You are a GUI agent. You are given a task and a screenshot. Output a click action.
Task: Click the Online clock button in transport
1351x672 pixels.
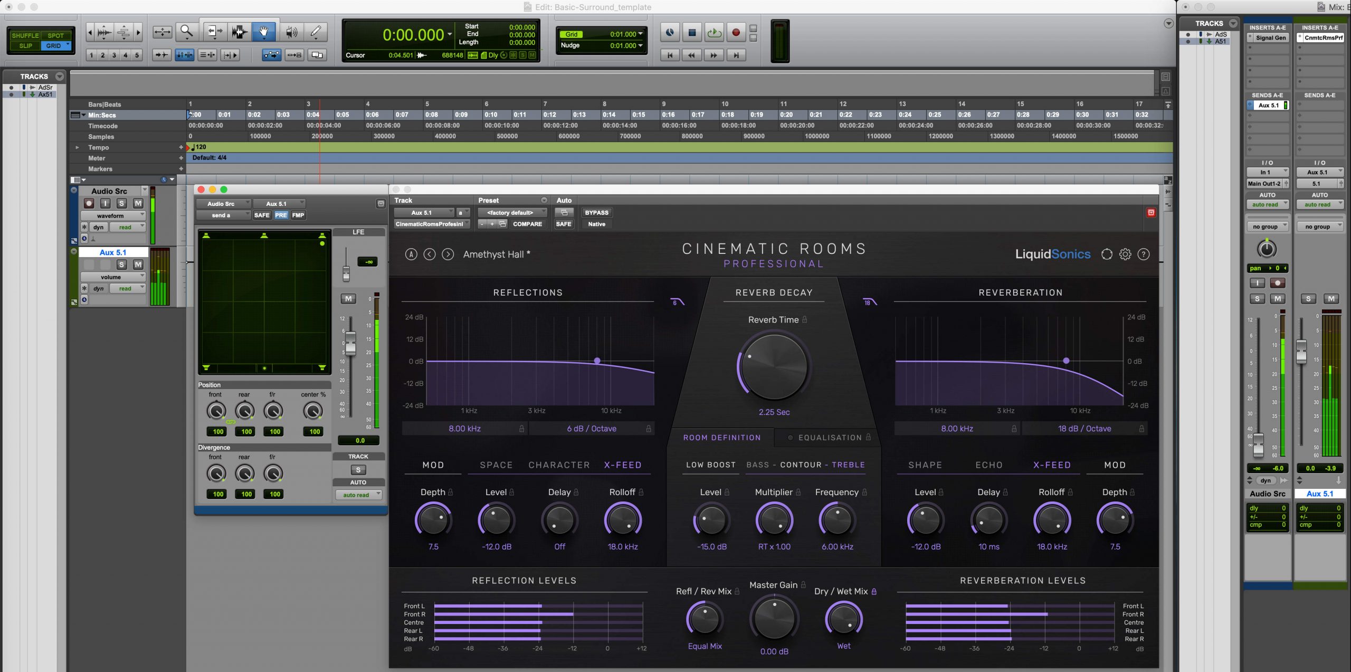pos(670,33)
